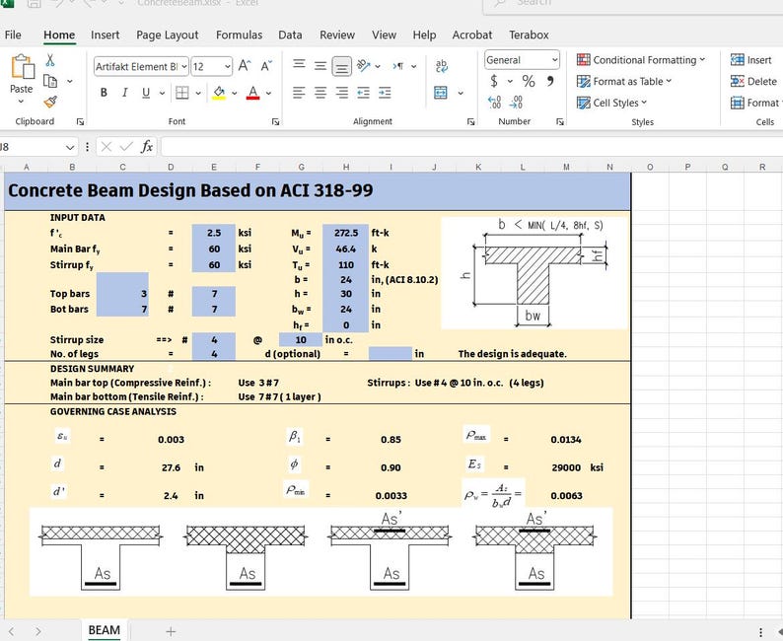The image size is (783, 641).
Task: Click the accounting dollar format icon
Action: (x=494, y=81)
